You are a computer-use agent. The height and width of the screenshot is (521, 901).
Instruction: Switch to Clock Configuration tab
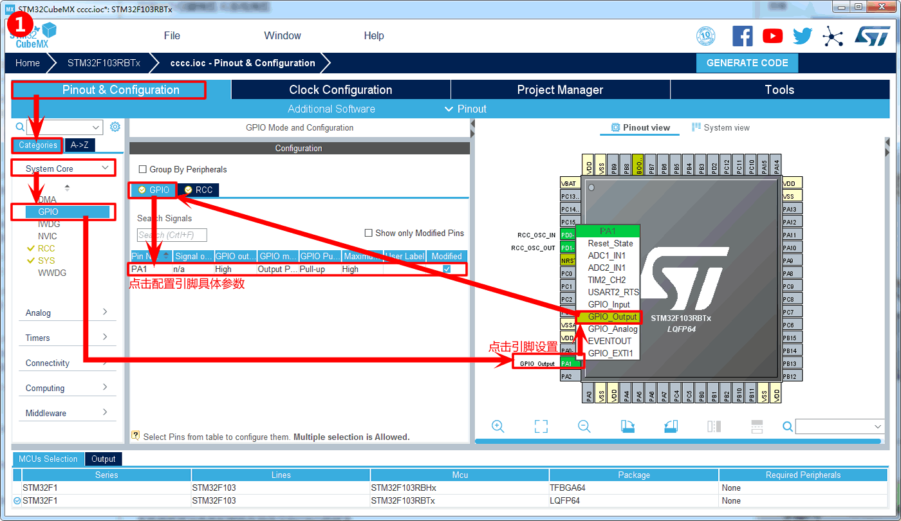point(340,90)
